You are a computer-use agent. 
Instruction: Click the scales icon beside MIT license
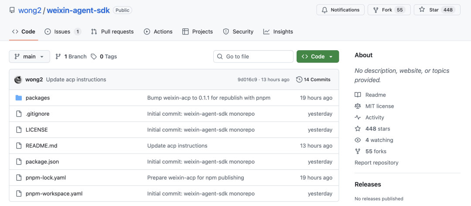358,106
